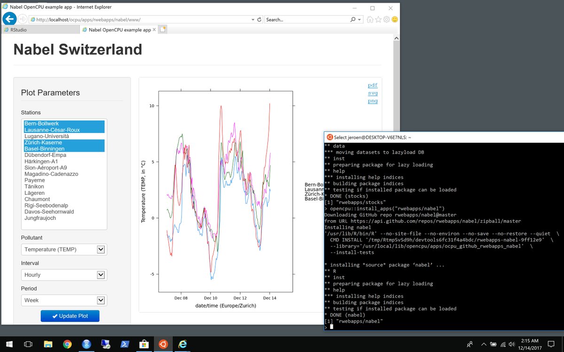Open the Period Week dropdown
This screenshot has width=564, height=352.
pyautogui.click(x=64, y=300)
